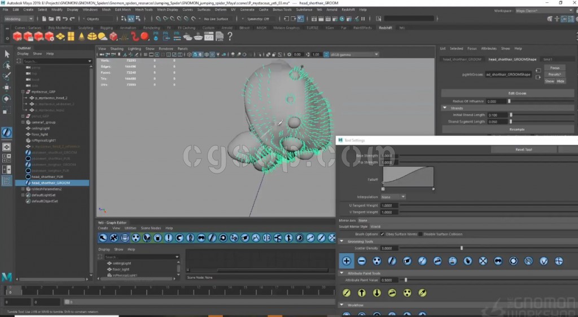Viewport: 578px width, 317px height.
Task: Collapse the Grooming Tools section
Action: coord(341,241)
